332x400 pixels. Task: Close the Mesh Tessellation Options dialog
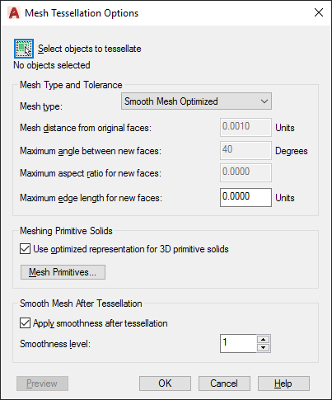319,12
